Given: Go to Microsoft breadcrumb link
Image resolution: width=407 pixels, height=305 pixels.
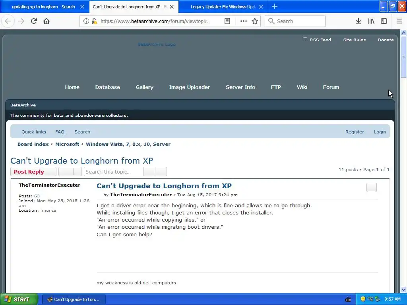Looking at the screenshot, I should tap(67, 144).
